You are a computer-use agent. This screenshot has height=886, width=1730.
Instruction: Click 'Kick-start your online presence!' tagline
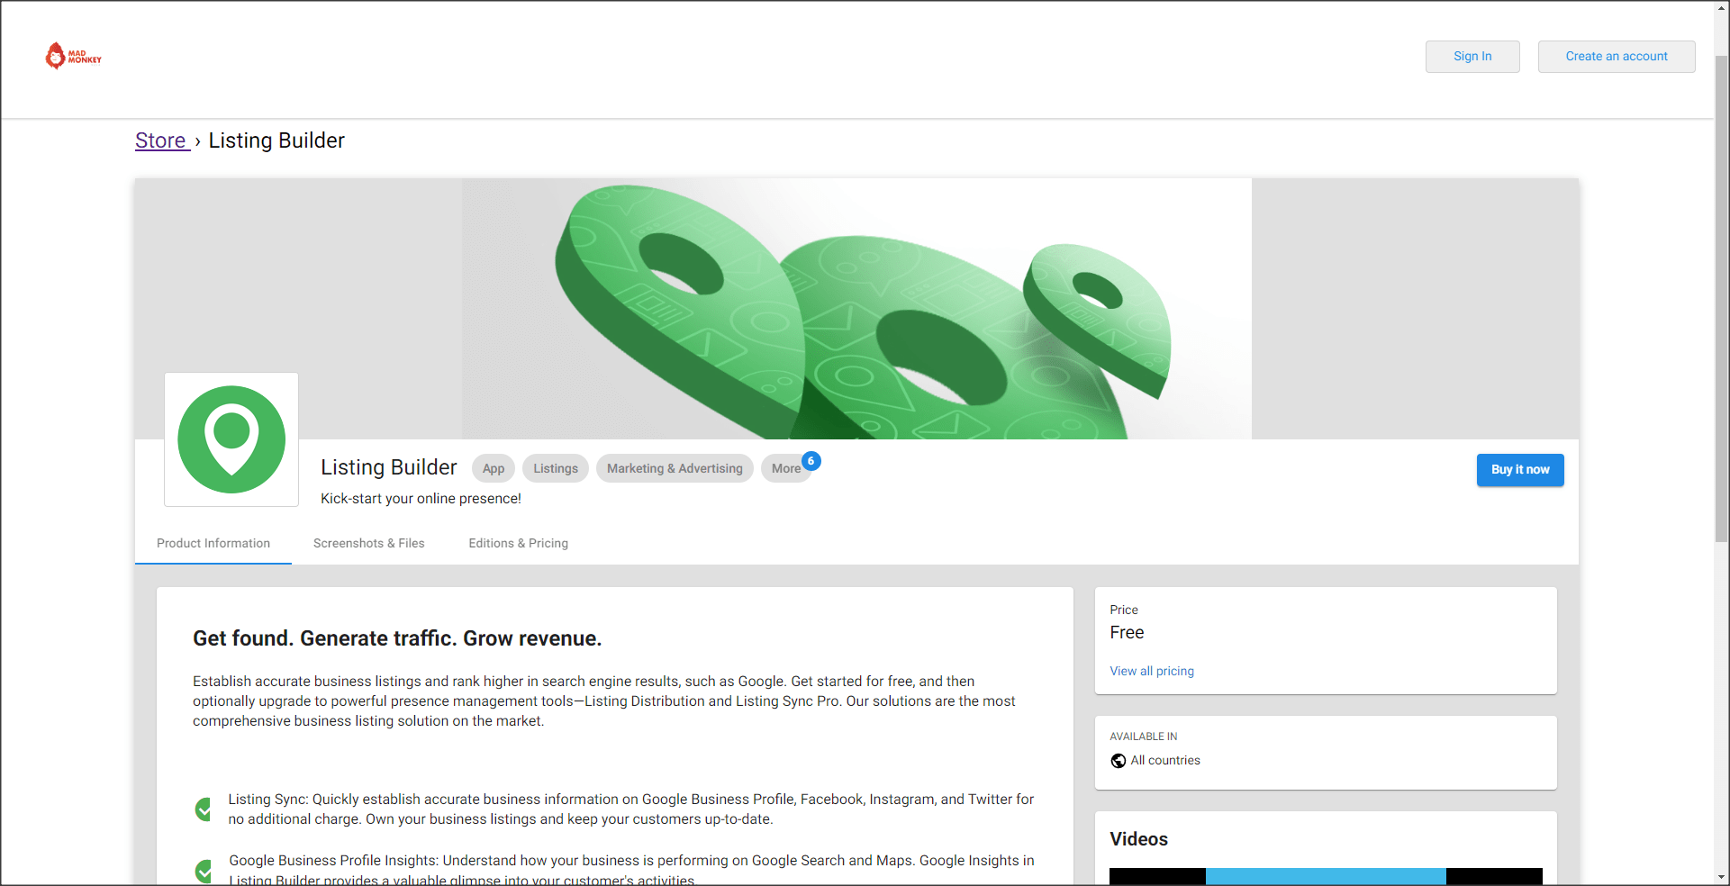[x=421, y=499]
